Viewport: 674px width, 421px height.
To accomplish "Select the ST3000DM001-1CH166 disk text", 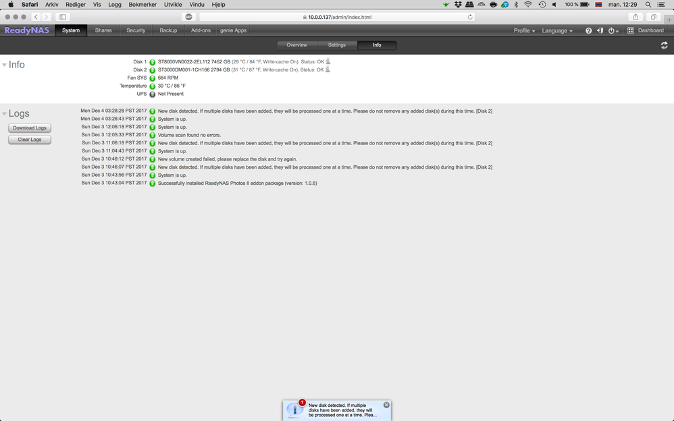I will (x=193, y=69).
